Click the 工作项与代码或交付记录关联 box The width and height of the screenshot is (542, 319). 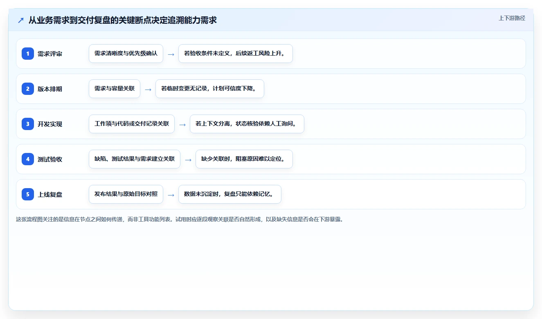pos(132,124)
